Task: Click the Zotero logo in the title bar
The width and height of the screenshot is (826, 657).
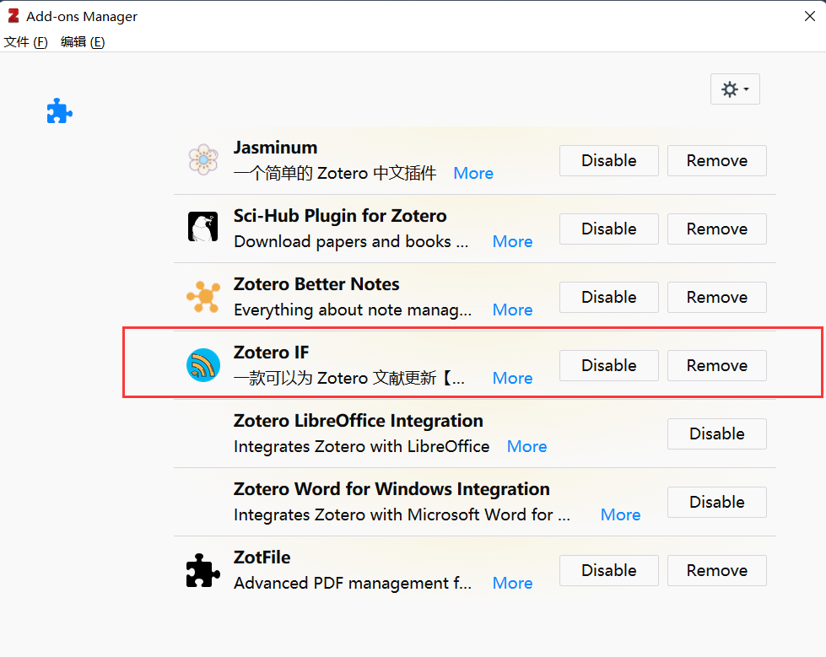Action: pyautogui.click(x=13, y=16)
